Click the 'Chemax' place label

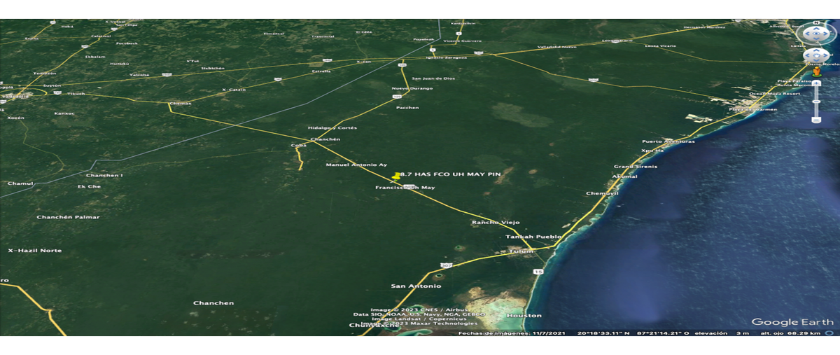click(180, 104)
